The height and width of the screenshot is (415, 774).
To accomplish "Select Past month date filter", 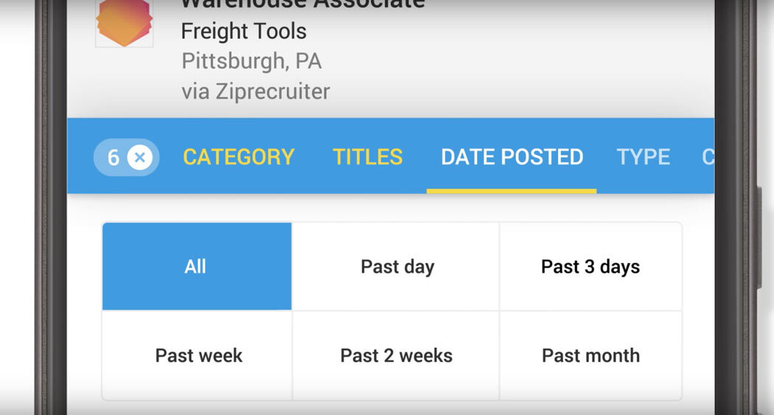I will coord(590,355).
